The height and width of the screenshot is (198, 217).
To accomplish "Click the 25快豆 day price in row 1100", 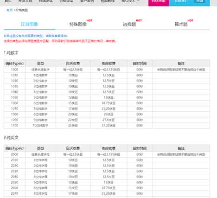I will coord(73,125).
